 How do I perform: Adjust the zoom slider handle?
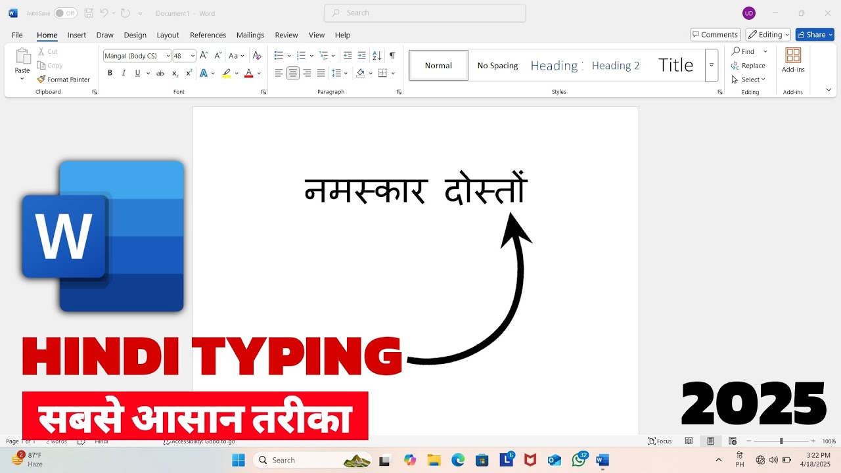(x=781, y=441)
